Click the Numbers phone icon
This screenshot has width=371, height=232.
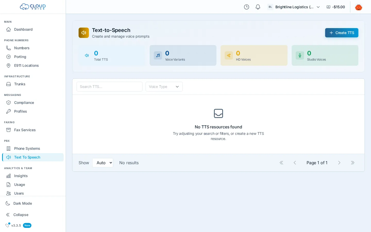coord(9,48)
